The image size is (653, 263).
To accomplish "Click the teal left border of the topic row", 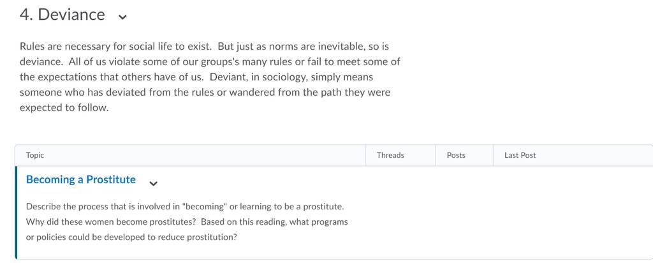I will 16,213.
